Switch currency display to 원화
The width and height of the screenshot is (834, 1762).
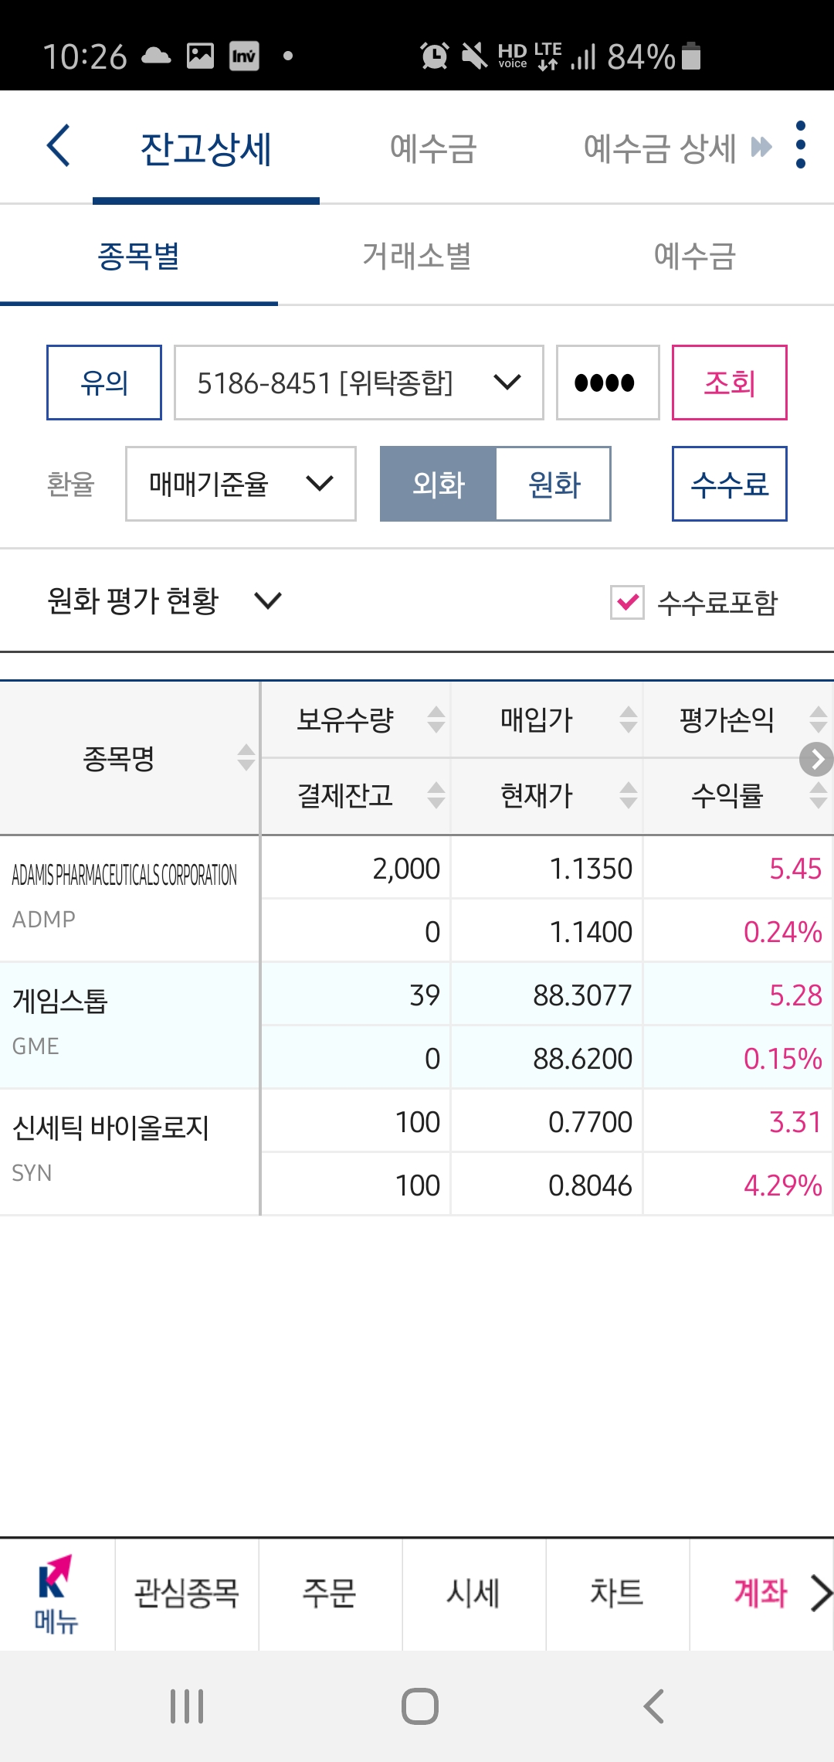pos(554,484)
